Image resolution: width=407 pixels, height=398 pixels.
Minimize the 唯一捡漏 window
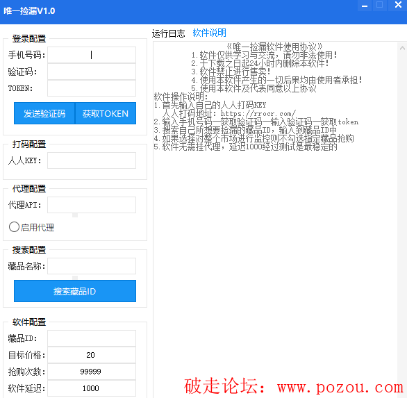point(365,6)
